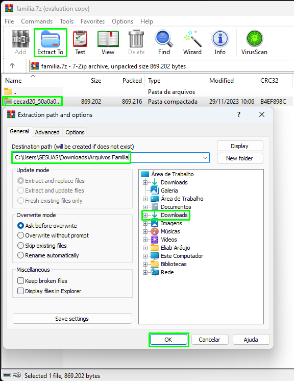Open the Tools menu
The height and width of the screenshot is (381, 294).
66,21
